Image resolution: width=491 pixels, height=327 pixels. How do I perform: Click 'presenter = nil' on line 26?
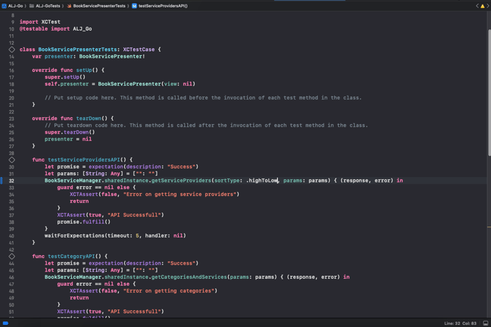(x=68, y=139)
